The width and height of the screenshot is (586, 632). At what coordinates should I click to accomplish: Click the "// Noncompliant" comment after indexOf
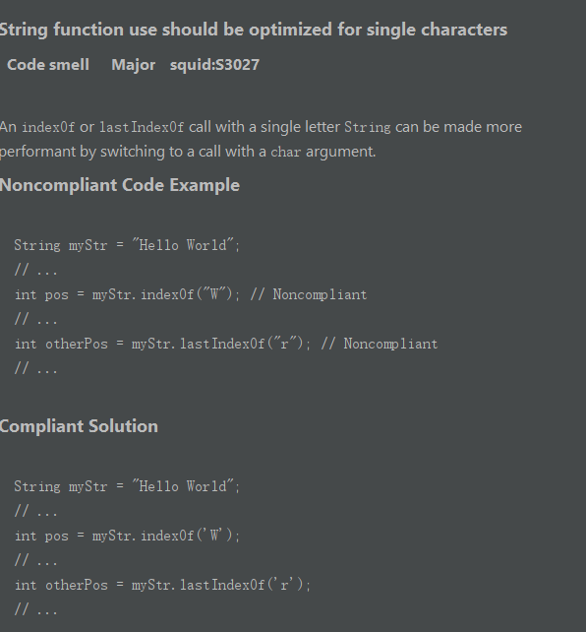pyautogui.click(x=309, y=294)
